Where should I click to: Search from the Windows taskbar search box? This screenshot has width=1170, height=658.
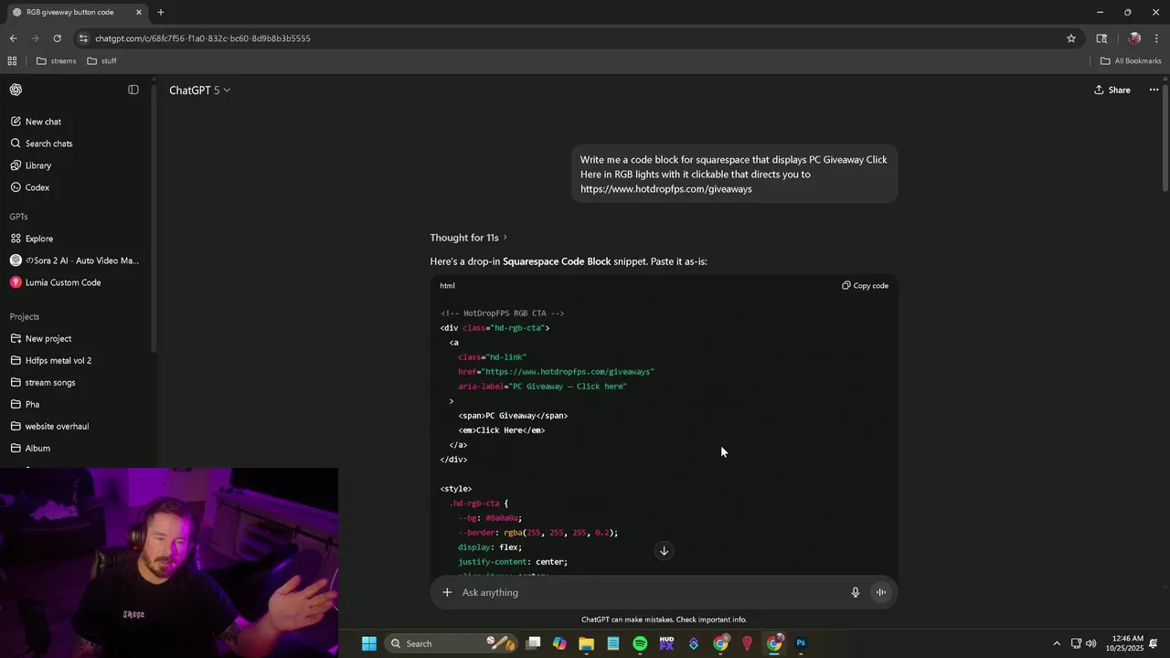[x=450, y=643]
